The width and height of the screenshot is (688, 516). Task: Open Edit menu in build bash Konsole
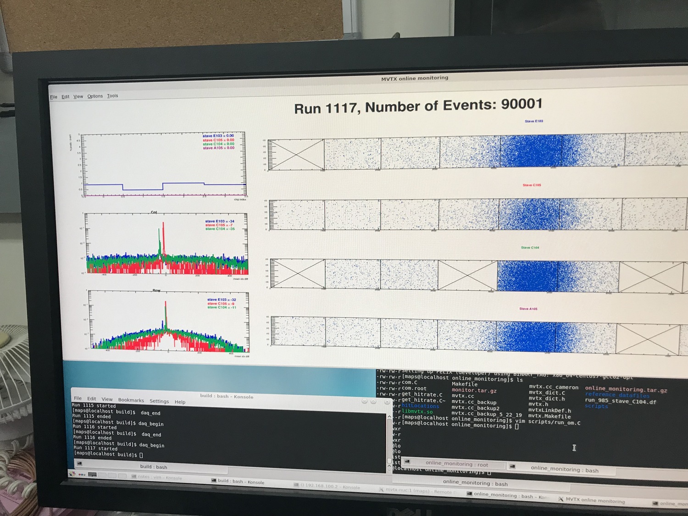tap(92, 399)
